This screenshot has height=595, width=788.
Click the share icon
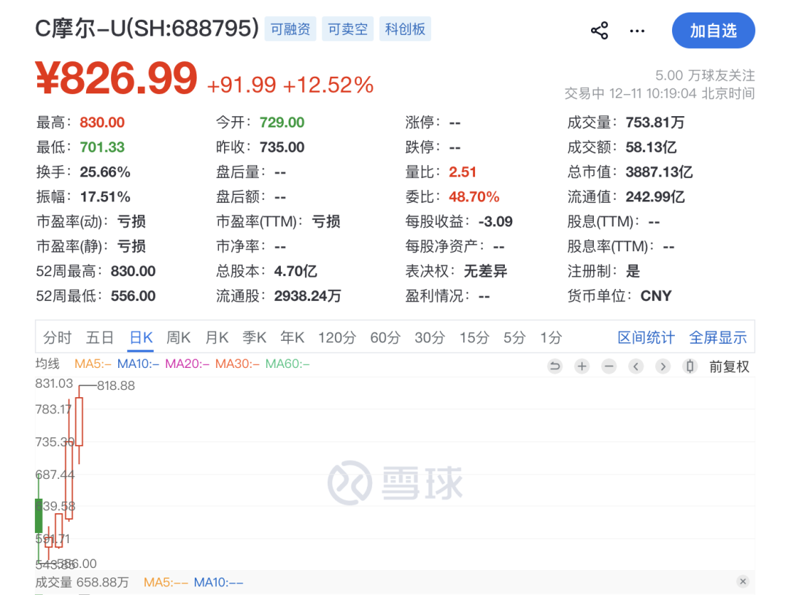coord(599,30)
